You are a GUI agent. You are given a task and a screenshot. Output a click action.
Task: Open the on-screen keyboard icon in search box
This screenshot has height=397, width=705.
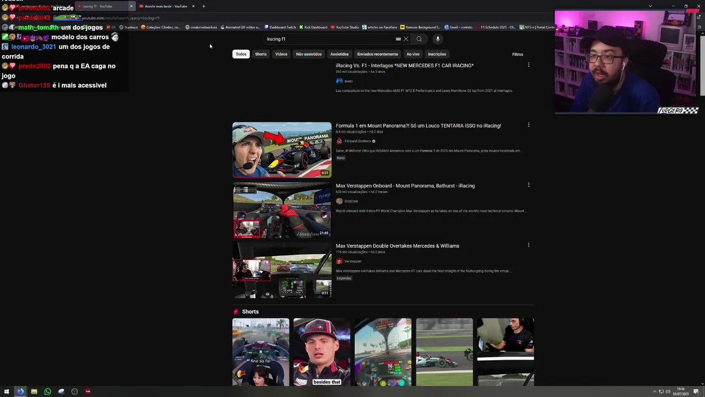(398, 39)
